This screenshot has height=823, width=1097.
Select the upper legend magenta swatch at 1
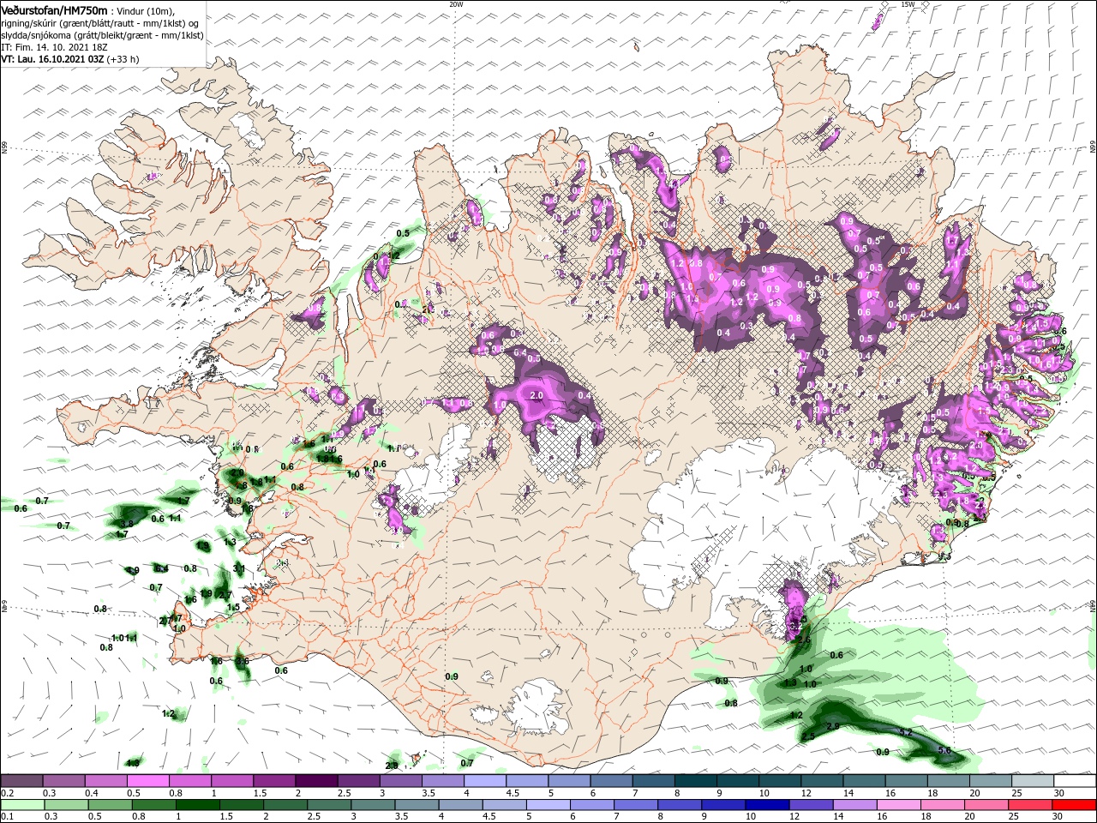(x=232, y=781)
